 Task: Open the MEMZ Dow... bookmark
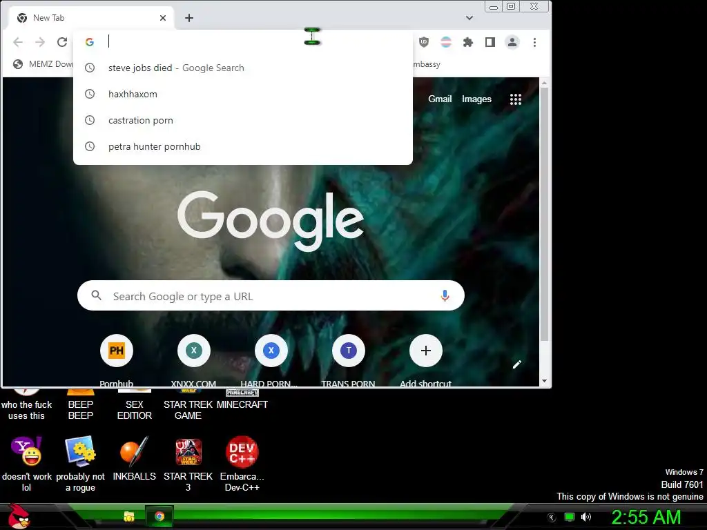[43, 64]
